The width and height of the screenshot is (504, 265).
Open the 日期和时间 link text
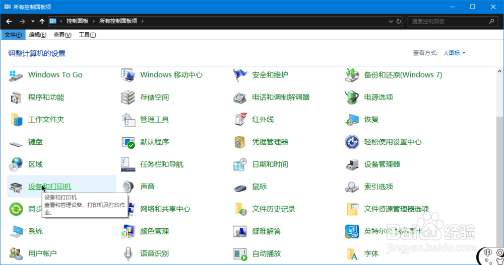[x=270, y=164]
